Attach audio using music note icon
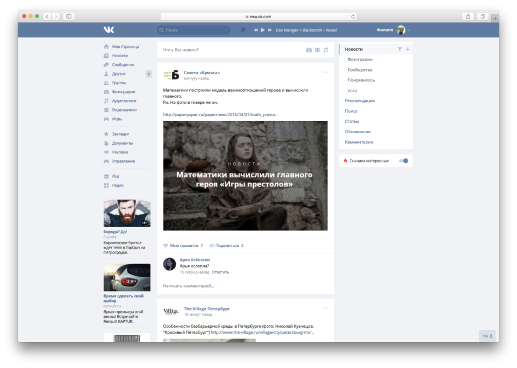The height and width of the screenshot is (368, 517). coord(326,50)
